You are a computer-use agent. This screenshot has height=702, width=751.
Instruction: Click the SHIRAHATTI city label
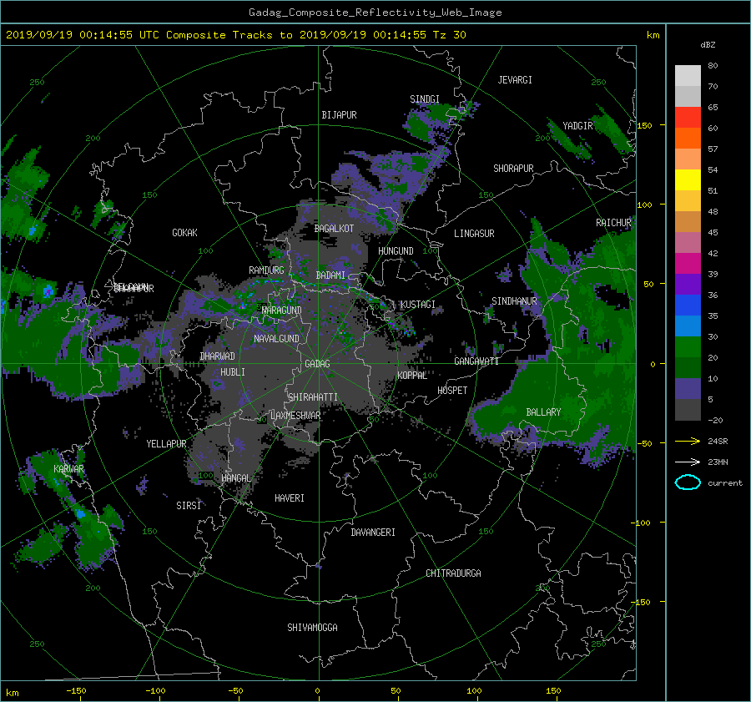(x=313, y=397)
